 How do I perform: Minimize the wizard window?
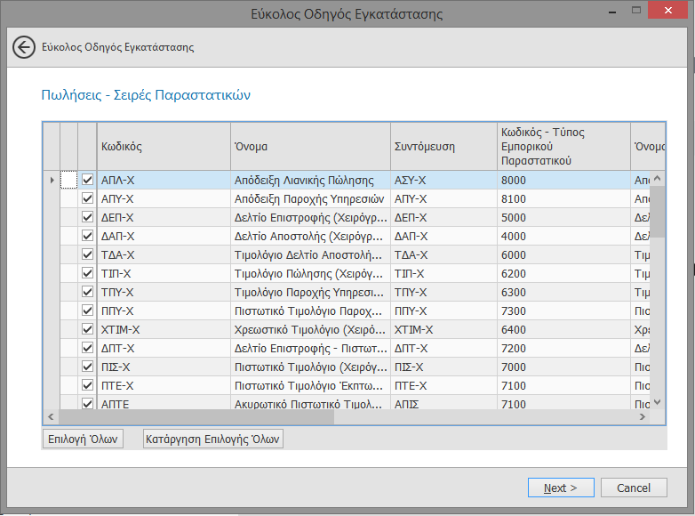pos(612,11)
